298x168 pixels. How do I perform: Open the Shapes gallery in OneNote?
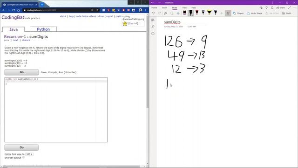[238, 13]
